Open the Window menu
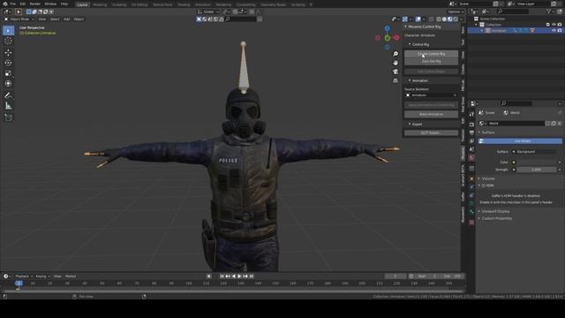 coord(50,4)
